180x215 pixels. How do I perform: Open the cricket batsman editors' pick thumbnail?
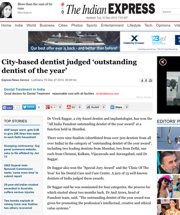click(x=169, y=138)
